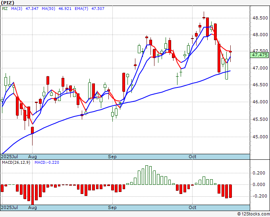Screen dimensions: 270x217
Task: Click 2025Jul on the MACD panel axis
Action: [9, 207]
